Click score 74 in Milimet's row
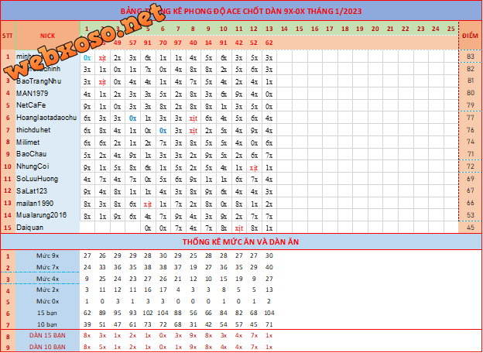The image size is (483, 353). click(471, 142)
